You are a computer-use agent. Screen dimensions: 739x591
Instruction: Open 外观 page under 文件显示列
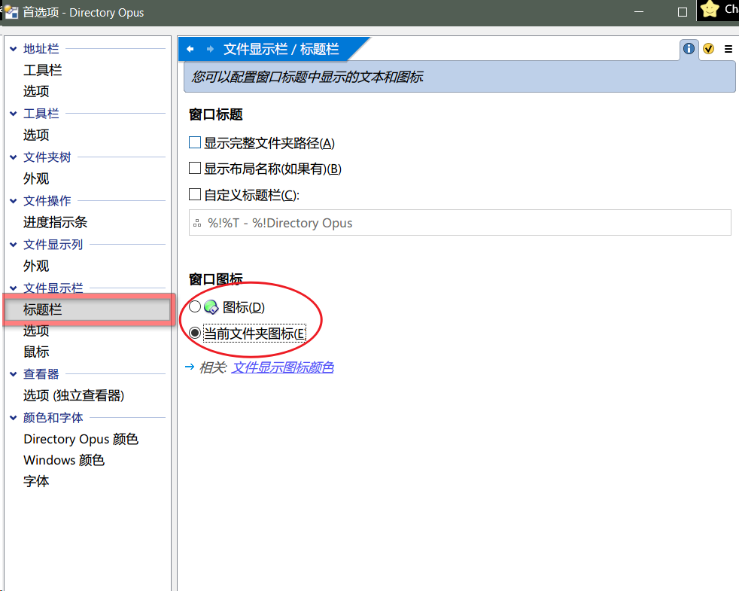[36, 266]
